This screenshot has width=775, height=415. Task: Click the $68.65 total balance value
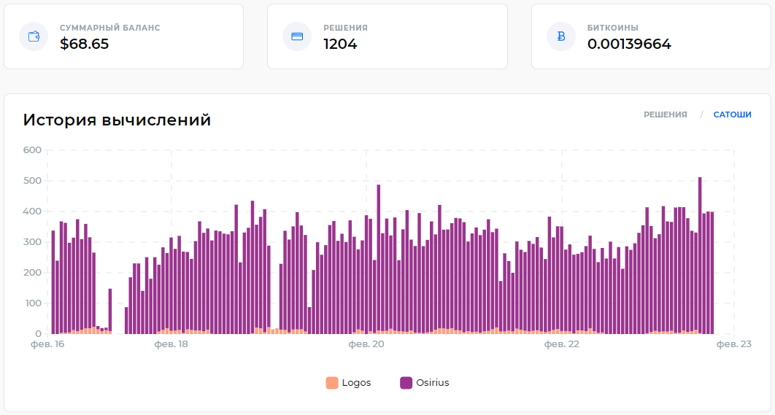click(84, 44)
